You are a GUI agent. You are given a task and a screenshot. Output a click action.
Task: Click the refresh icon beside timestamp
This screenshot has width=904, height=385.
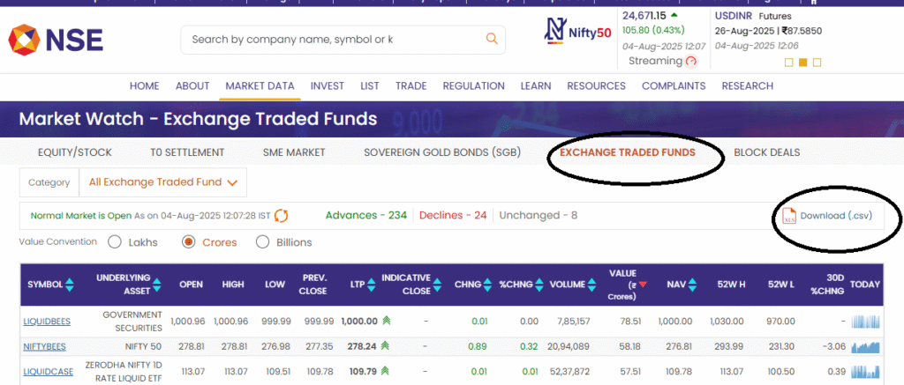[x=282, y=216]
